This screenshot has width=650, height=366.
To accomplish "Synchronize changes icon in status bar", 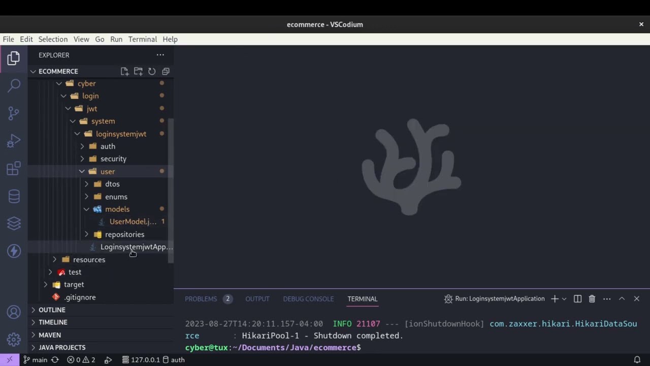I will pos(55,360).
